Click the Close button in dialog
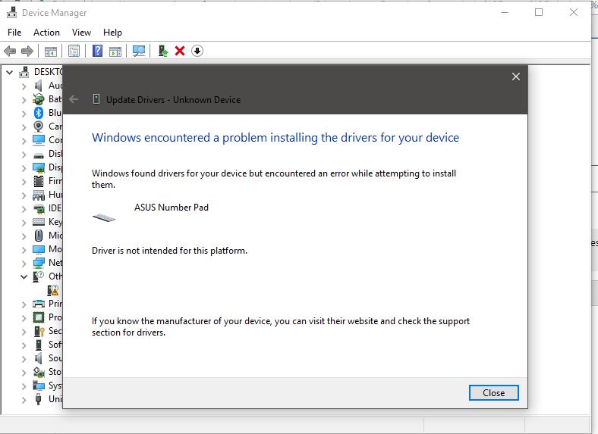598x434 pixels. click(493, 393)
